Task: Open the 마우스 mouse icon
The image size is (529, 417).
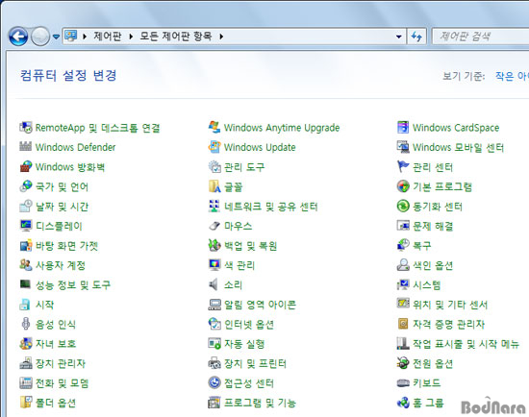Action: pos(214,226)
